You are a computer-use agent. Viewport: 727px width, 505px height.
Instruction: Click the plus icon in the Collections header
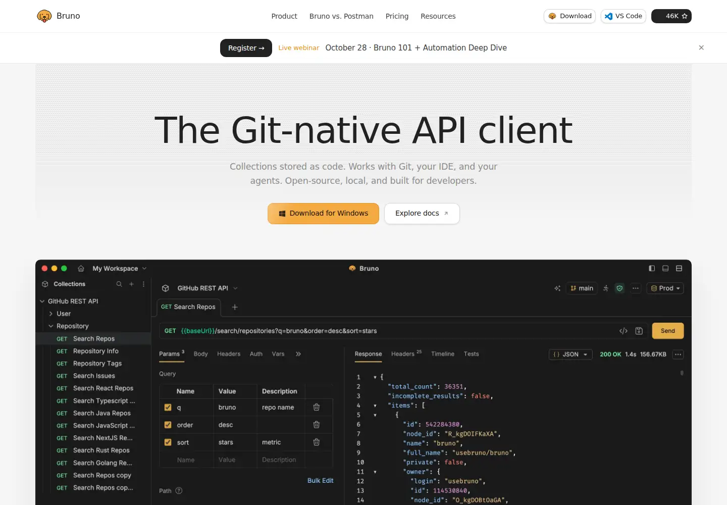point(131,284)
